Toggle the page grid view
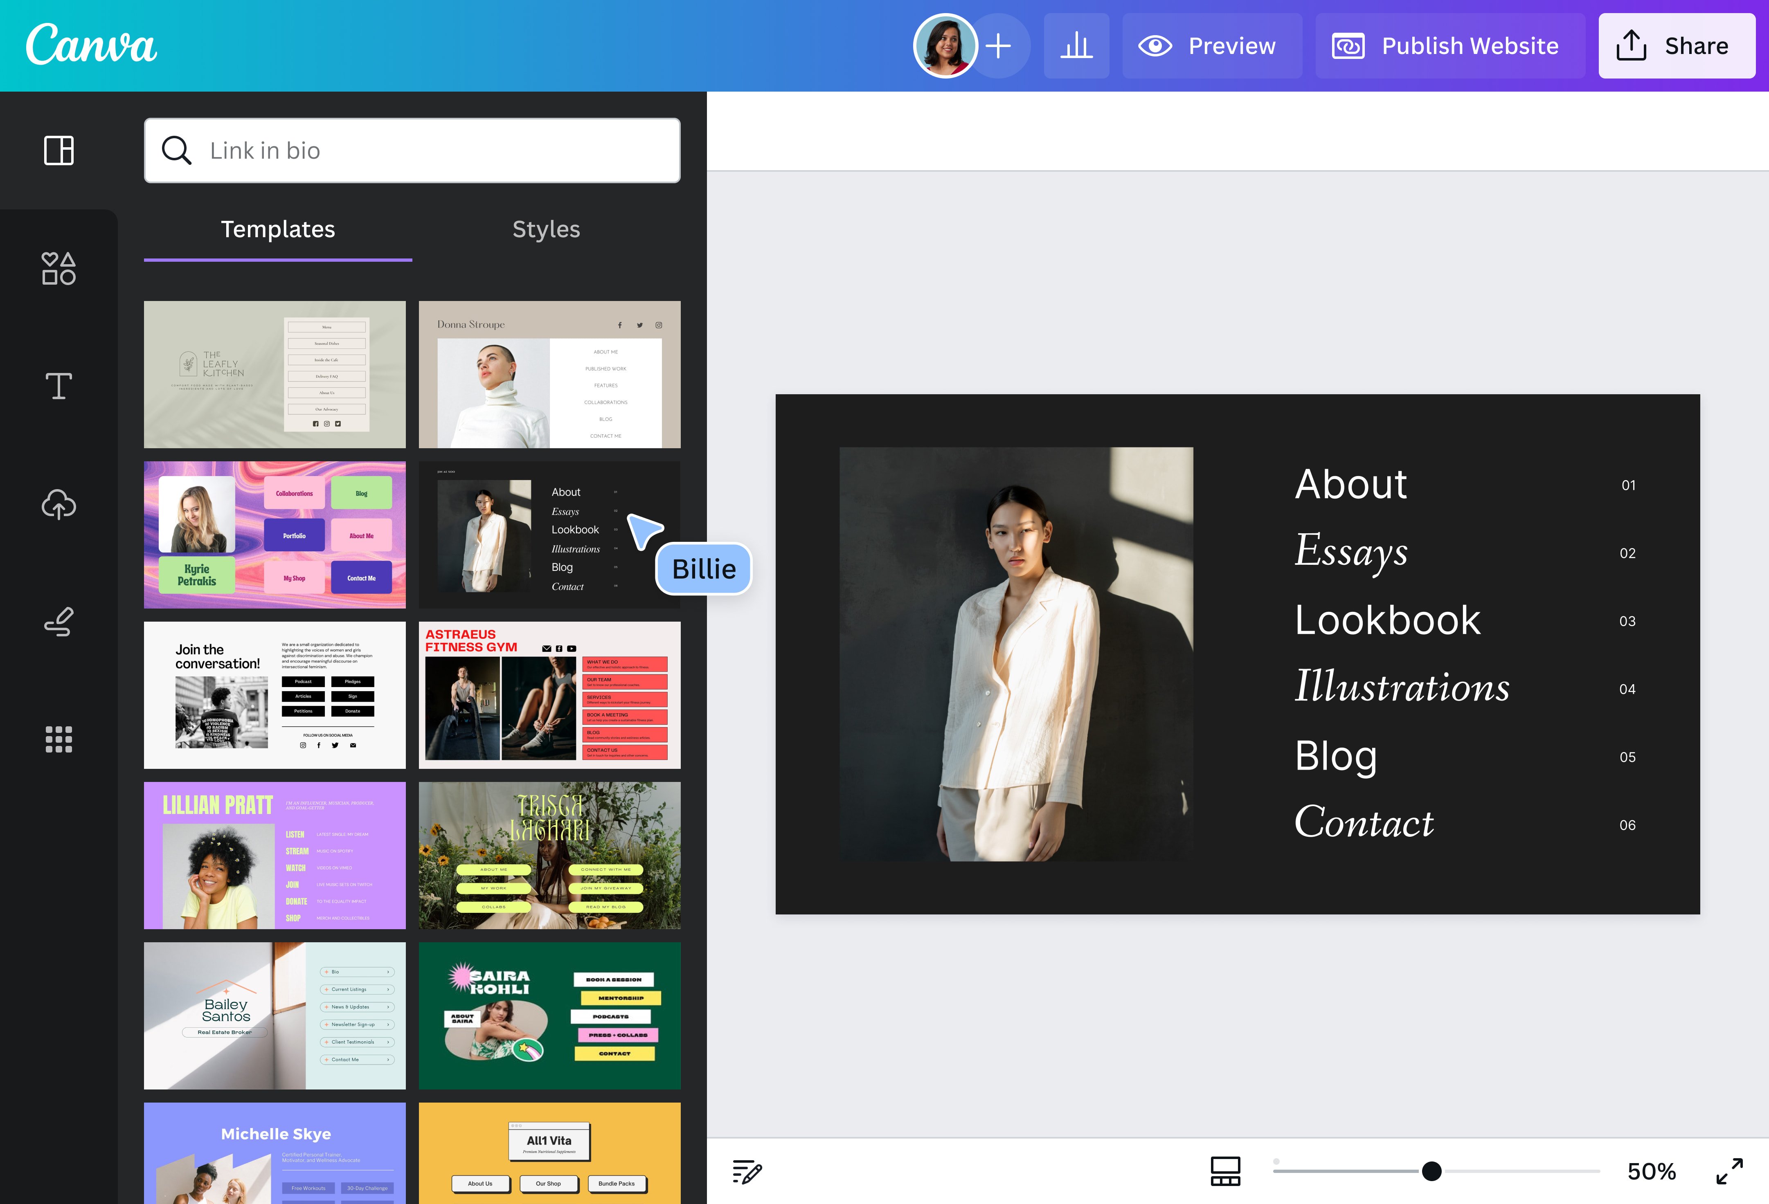This screenshot has height=1204, width=1769. coord(1226,1171)
